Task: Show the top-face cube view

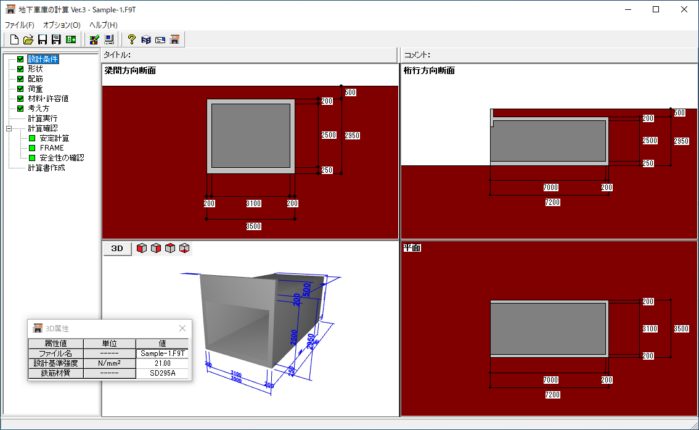Action: pyautogui.click(x=170, y=249)
